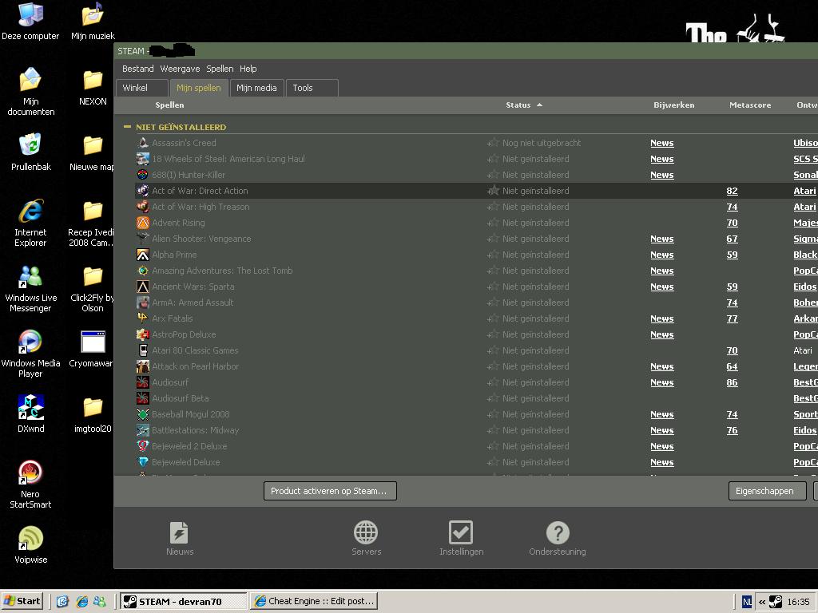This screenshot has height=613, width=818.
Task: Select the Mijn spellen tab
Action: click(x=199, y=88)
